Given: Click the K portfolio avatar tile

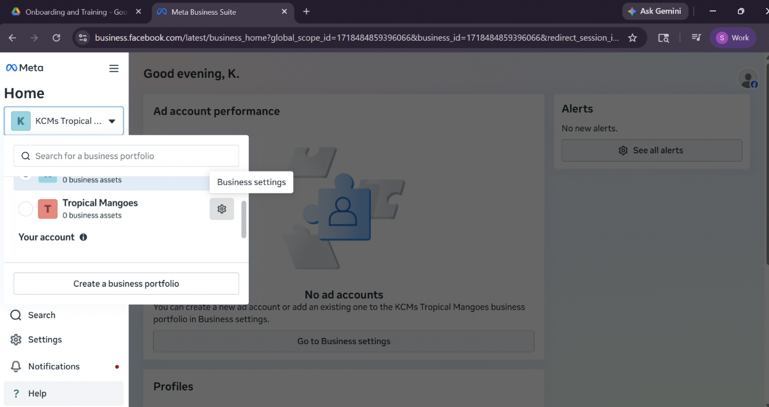Looking at the screenshot, I should 20,121.
